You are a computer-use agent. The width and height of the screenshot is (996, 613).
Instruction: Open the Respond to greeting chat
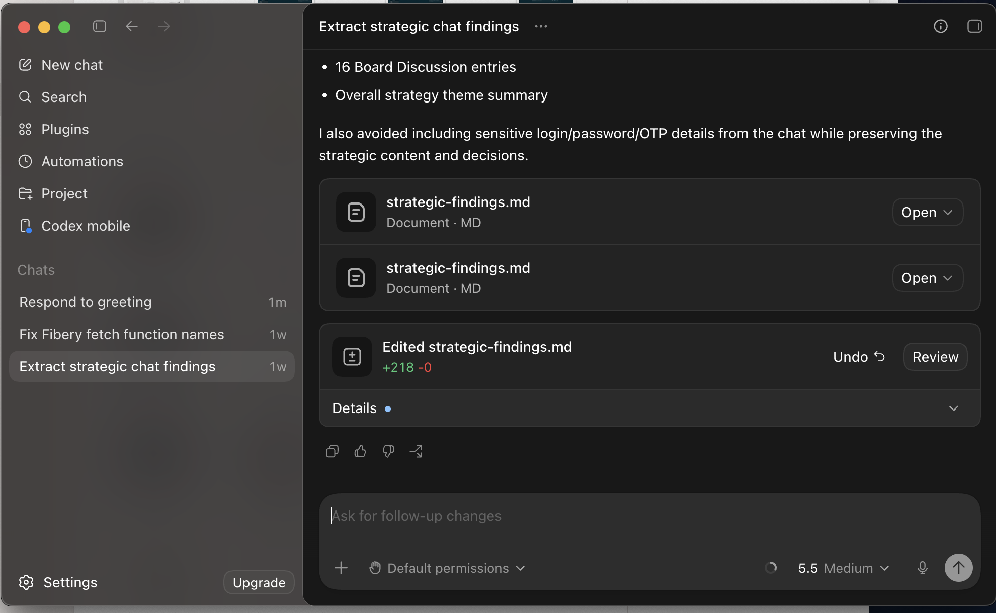pyautogui.click(x=152, y=302)
